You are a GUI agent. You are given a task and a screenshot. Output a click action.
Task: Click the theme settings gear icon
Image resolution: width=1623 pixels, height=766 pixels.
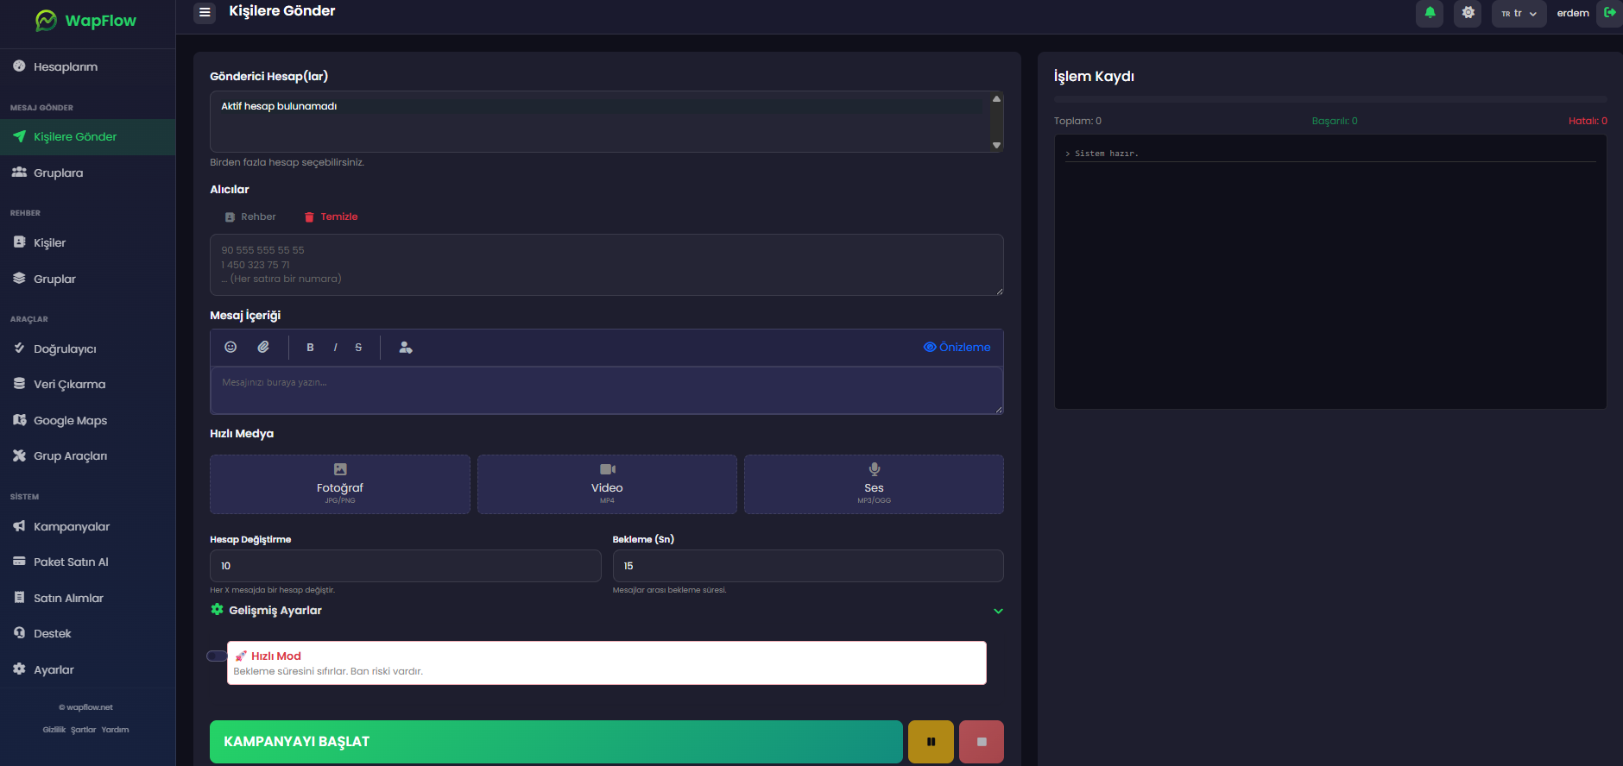pos(1468,13)
